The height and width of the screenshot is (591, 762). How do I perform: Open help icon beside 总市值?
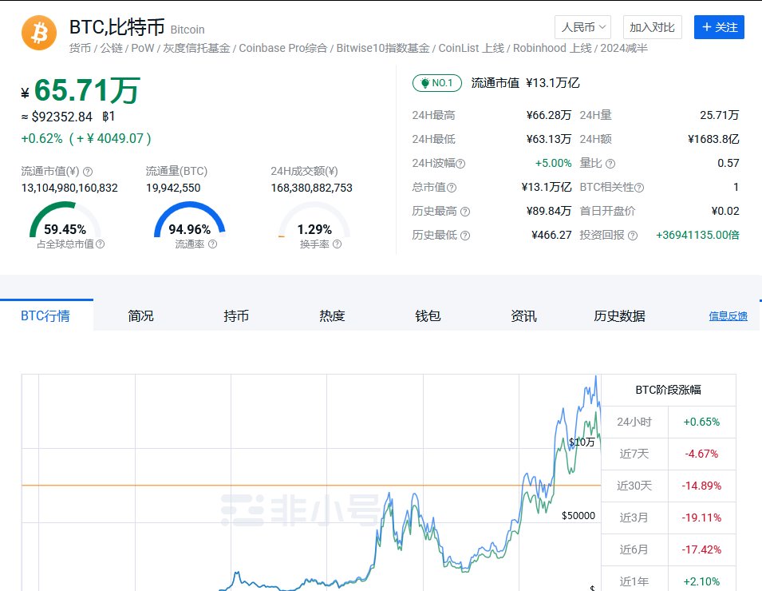(452, 188)
